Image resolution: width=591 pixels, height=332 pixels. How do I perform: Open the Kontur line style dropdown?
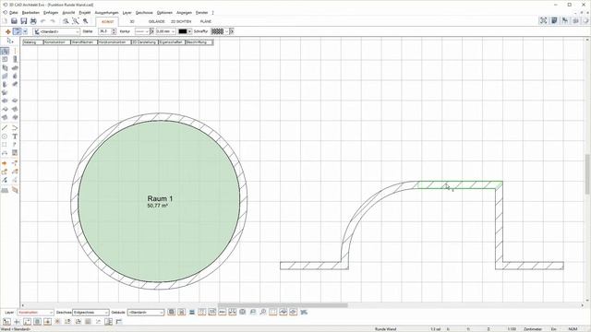pos(142,31)
